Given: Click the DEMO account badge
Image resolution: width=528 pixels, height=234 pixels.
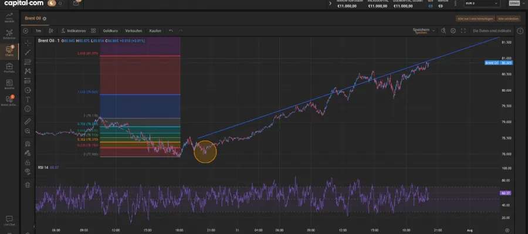Looking at the screenshot, I should [x=514, y=3].
